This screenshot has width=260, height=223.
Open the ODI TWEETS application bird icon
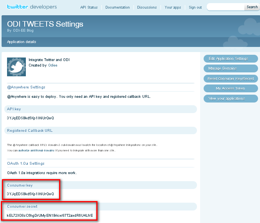point(16,67)
